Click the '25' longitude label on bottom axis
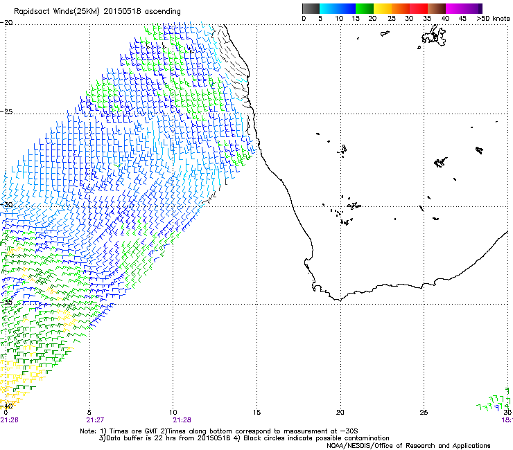The height and width of the screenshot is (450, 513). 424,413
